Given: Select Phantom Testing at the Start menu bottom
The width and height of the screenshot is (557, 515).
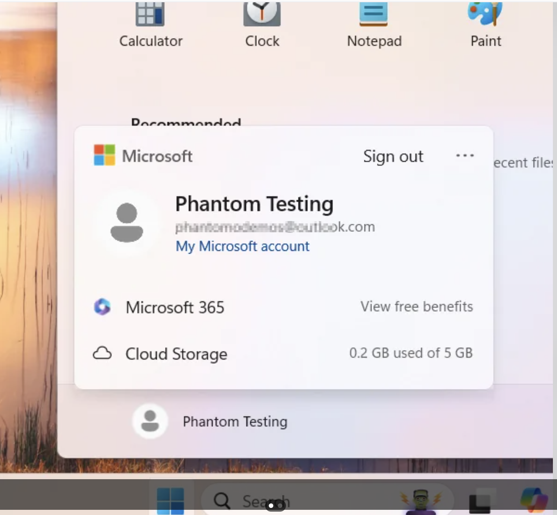Looking at the screenshot, I should pyautogui.click(x=235, y=421).
